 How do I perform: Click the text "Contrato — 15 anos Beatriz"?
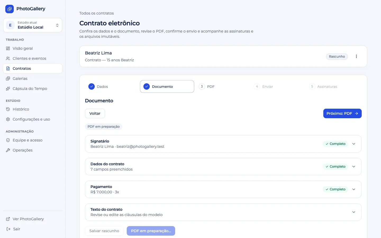[109, 60]
